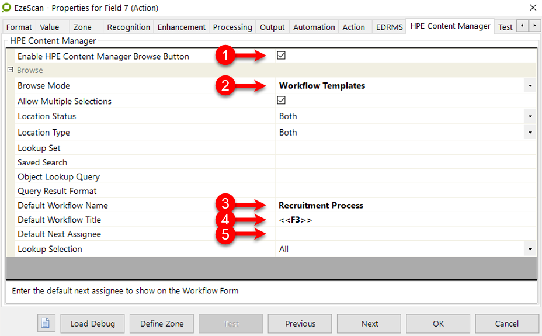Click the Define Zone button
542x336 pixels.
(162, 323)
